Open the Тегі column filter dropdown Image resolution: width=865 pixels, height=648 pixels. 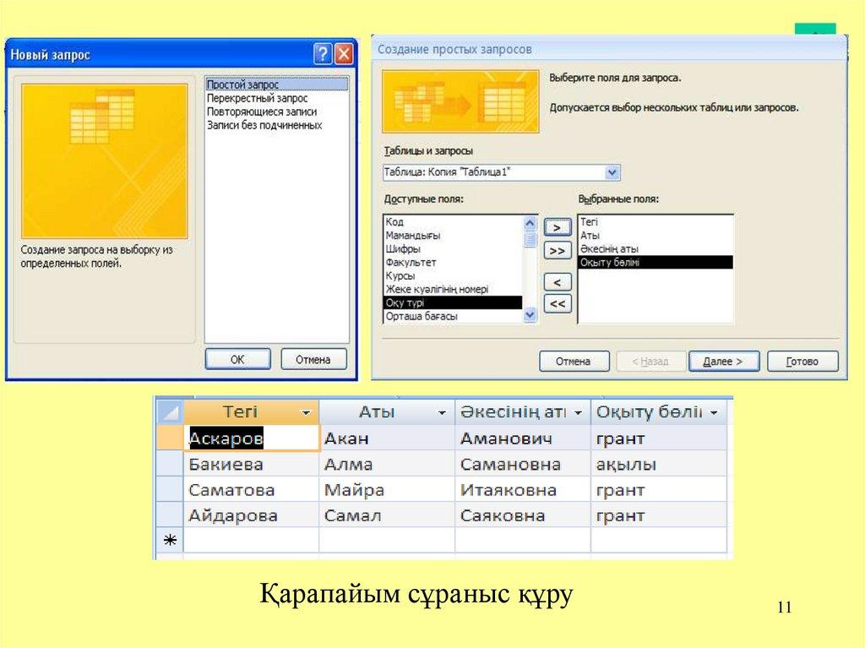(x=305, y=413)
